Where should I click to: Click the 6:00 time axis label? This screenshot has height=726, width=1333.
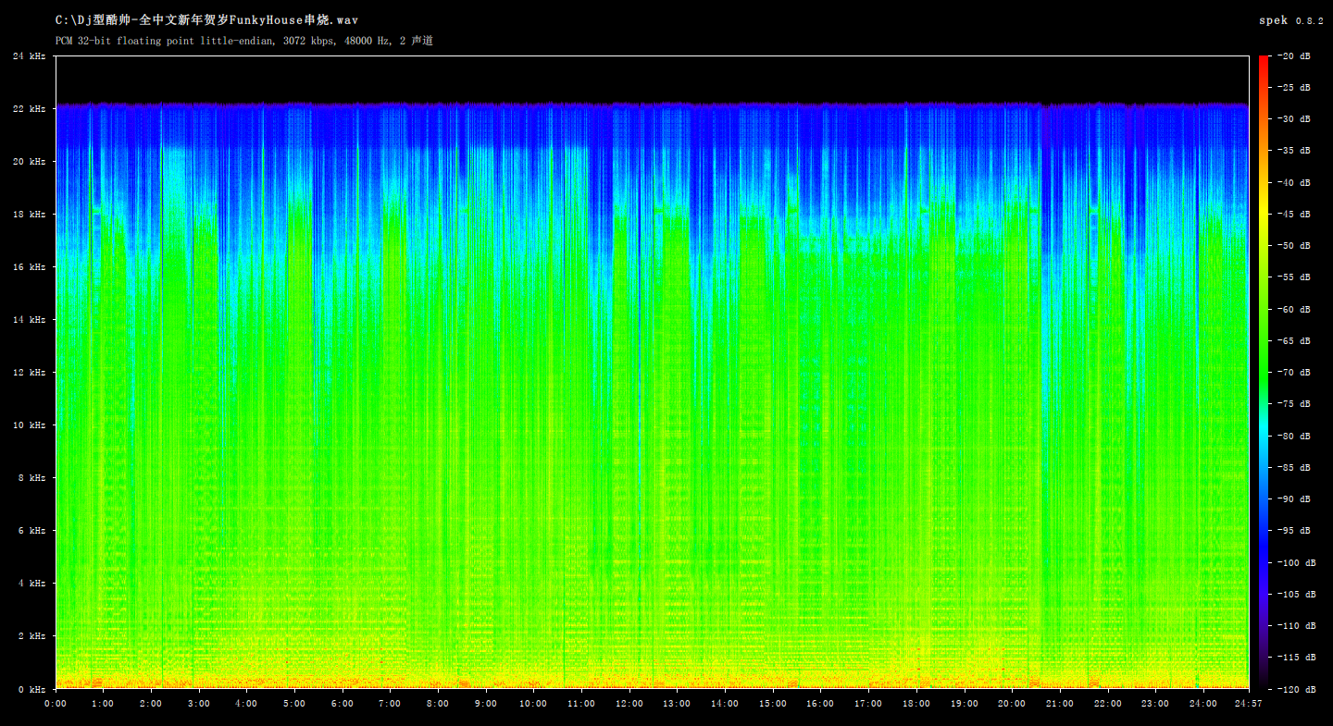point(343,704)
